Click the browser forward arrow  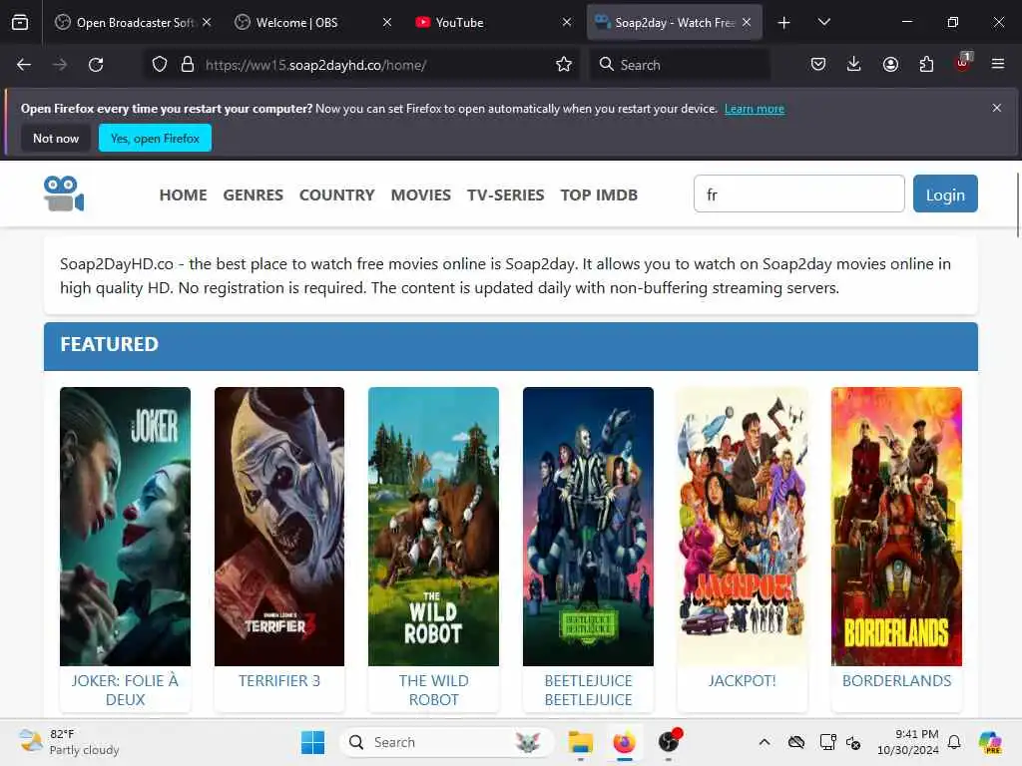[x=60, y=65]
